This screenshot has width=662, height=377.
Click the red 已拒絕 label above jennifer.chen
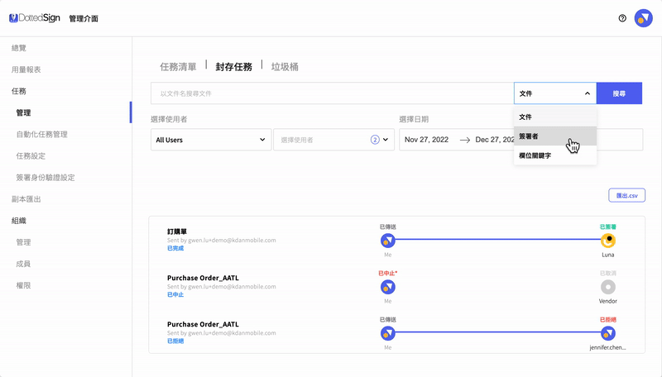click(x=608, y=320)
